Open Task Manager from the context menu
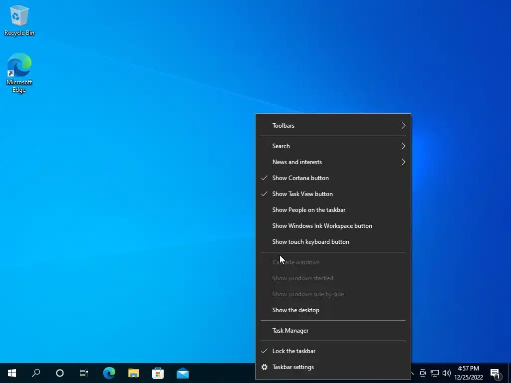The width and height of the screenshot is (511, 383). (333, 331)
